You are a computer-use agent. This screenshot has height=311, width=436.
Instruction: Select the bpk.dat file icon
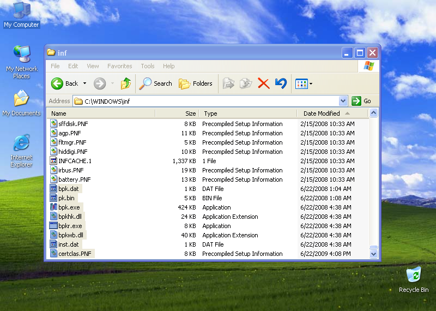[x=53, y=189]
